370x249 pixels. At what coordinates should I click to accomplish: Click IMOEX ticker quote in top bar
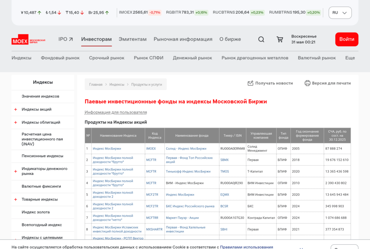click(140, 12)
